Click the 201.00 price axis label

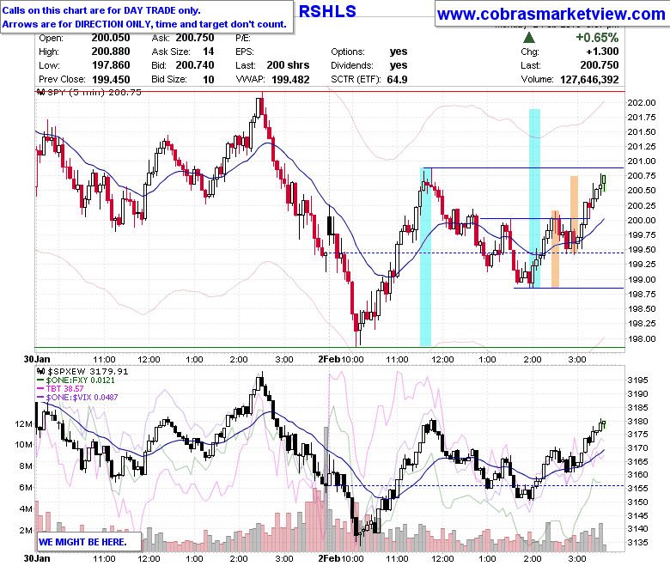coord(642,161)
